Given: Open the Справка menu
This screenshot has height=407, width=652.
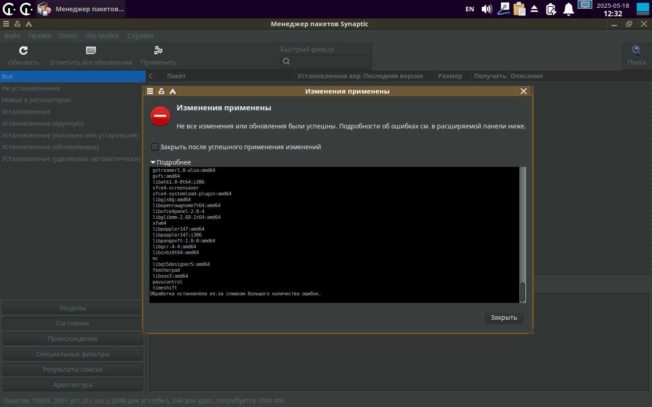Looking at the screenshot, I should coord(140,36).
